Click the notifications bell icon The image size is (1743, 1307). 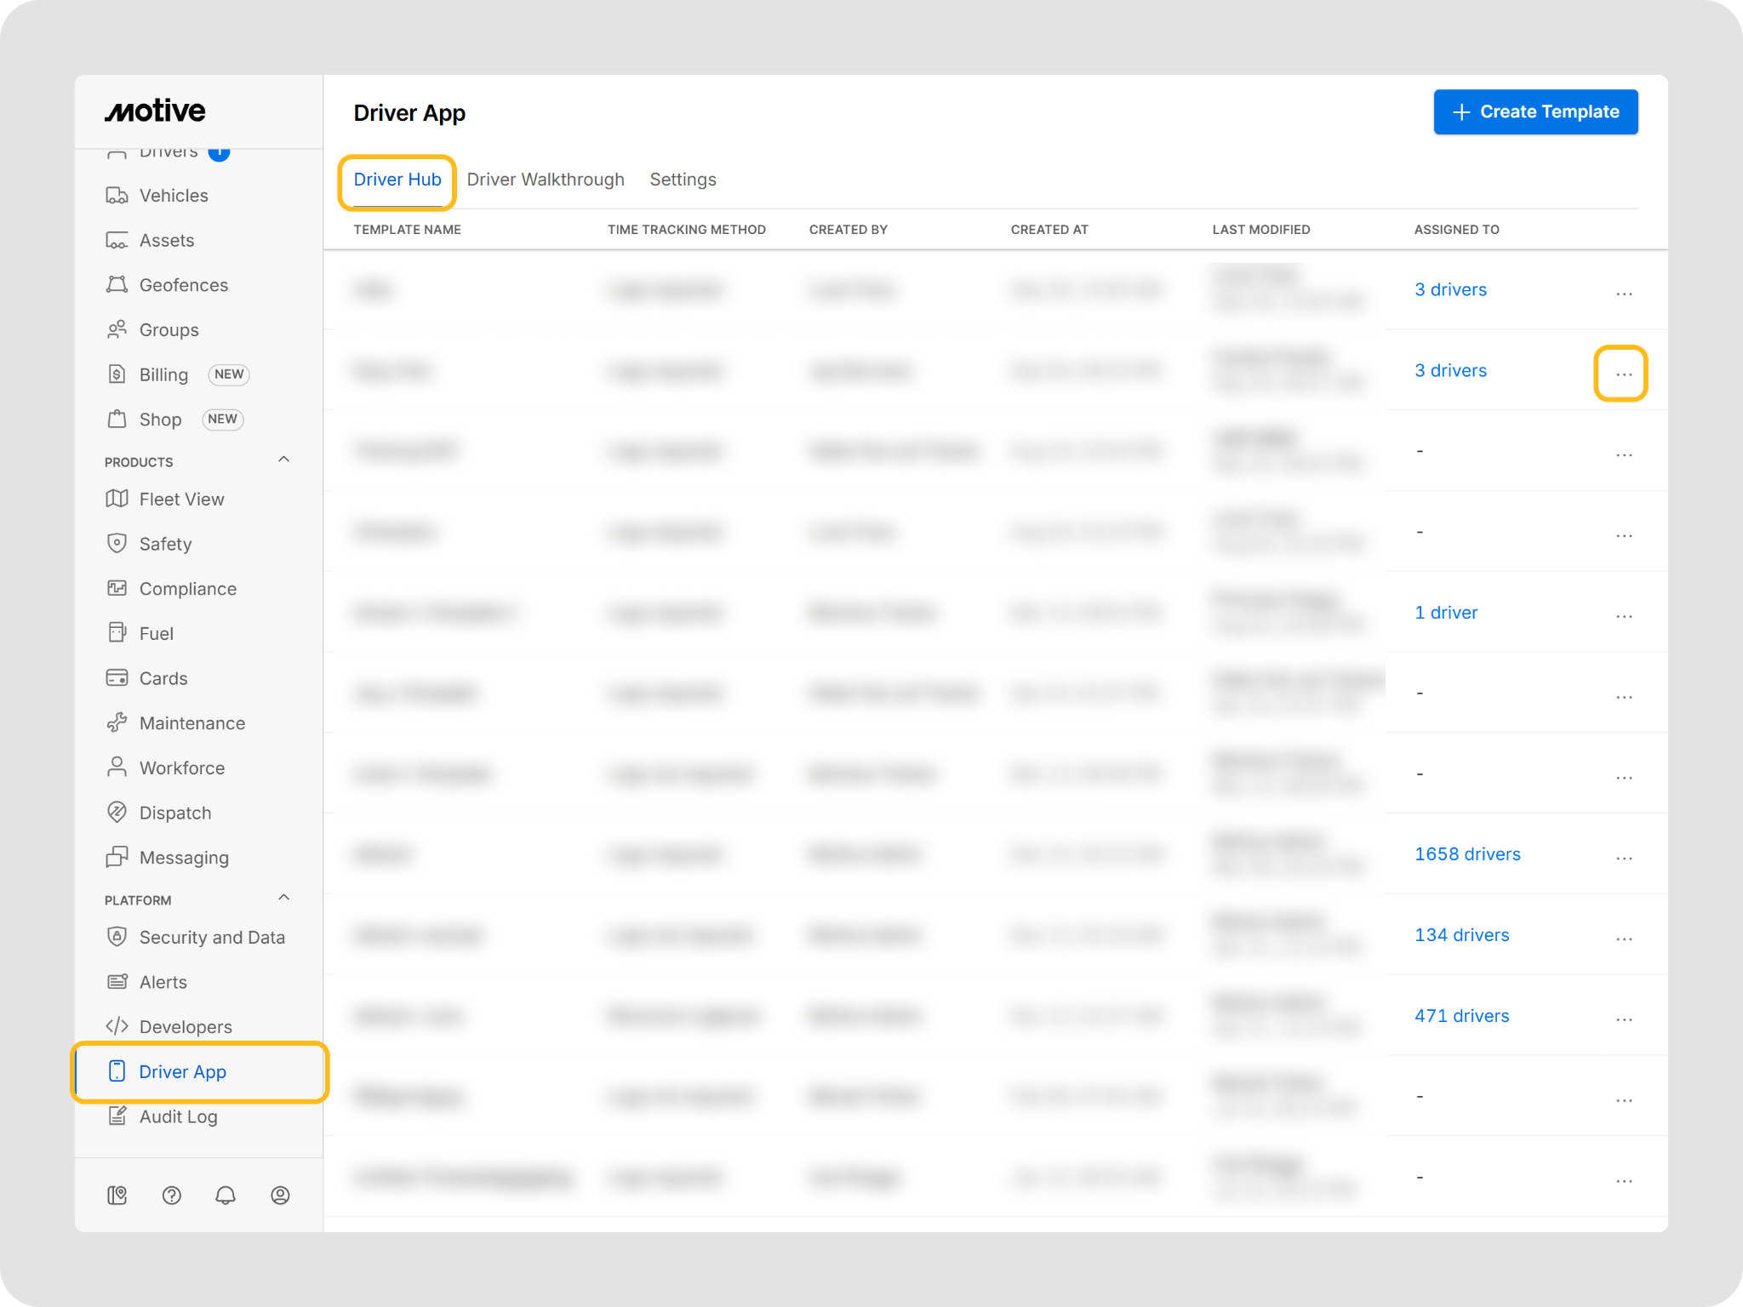click(226, 1196)
